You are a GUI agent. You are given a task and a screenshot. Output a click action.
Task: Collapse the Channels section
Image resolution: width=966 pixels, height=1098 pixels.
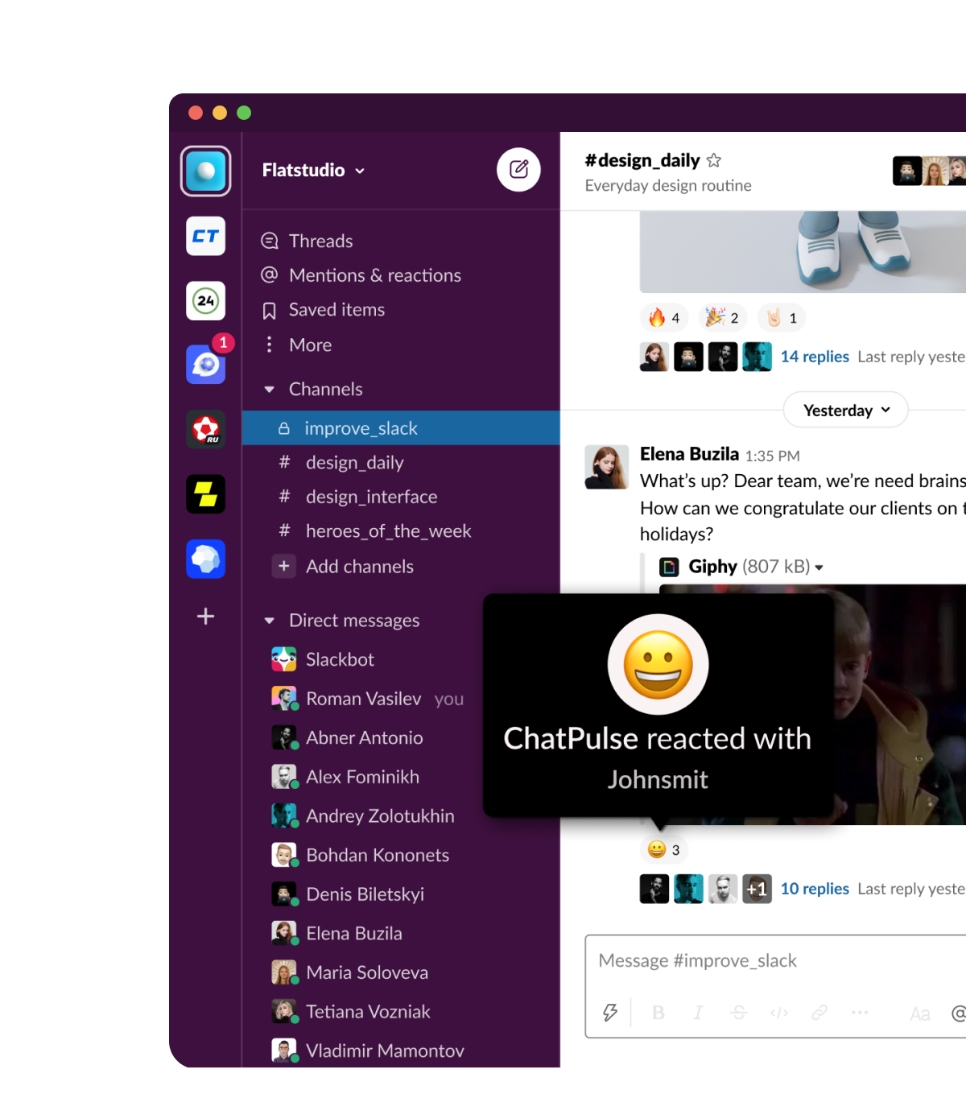(269, 390)
